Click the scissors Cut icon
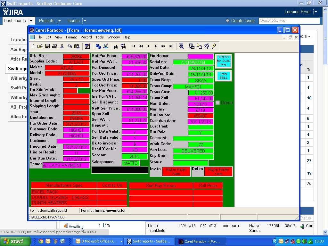The height and width of the screenshot is (246, 328). [62, 46]
